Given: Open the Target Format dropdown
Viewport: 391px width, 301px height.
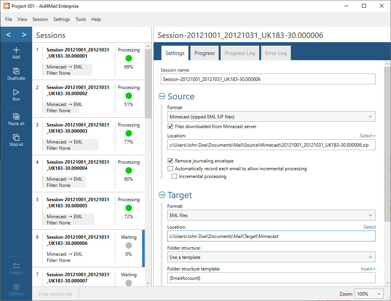Looking at the screenshot, I should click(271, 215).
